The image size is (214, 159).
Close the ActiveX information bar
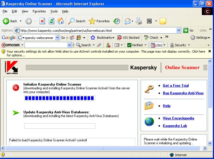tap(210, 51)
